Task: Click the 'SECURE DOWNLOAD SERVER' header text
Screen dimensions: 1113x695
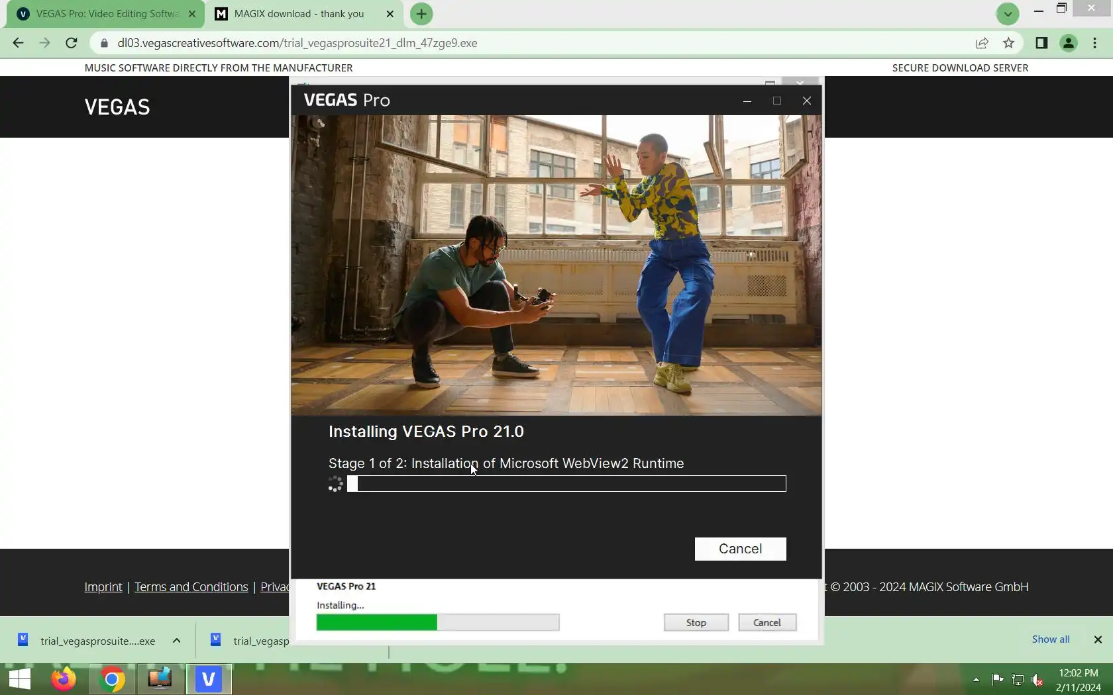Action: 960,68
